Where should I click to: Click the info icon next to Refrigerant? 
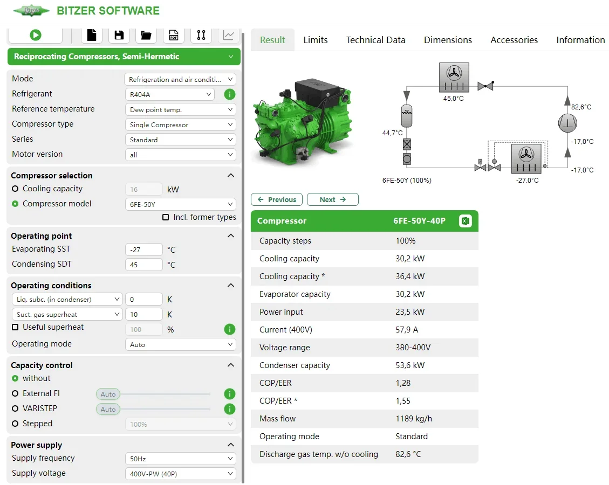[229, 94]
